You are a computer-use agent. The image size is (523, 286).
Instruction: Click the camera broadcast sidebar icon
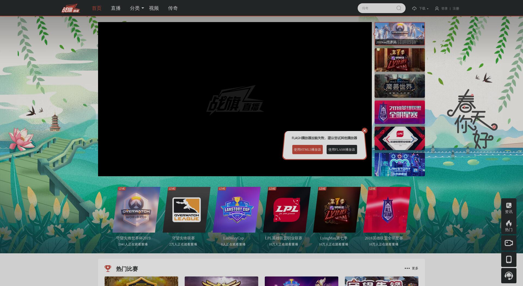509,243
